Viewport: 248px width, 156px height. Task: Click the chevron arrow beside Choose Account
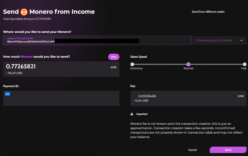[241, 40]
